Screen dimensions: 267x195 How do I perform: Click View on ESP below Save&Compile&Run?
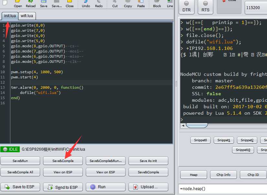(x=106, y=172)
